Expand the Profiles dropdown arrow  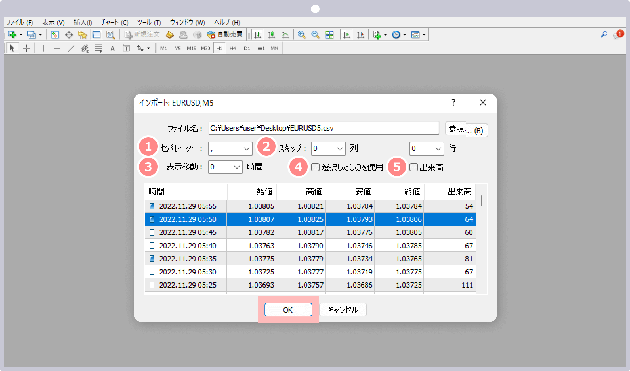(x=40, y=35)
